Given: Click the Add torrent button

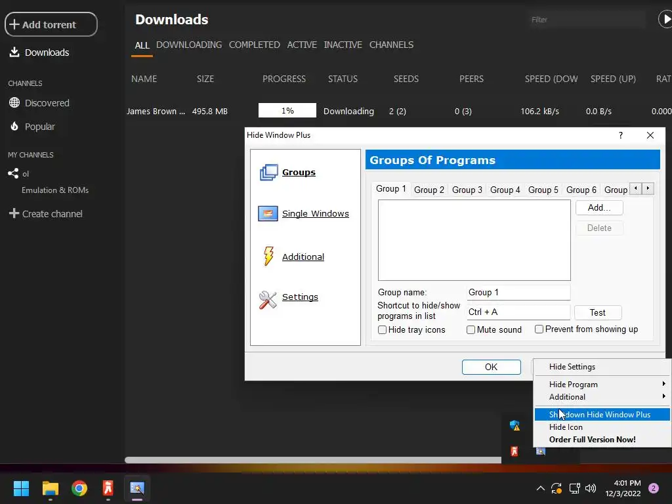Looking at the screenshot, I should coord(51,24).
